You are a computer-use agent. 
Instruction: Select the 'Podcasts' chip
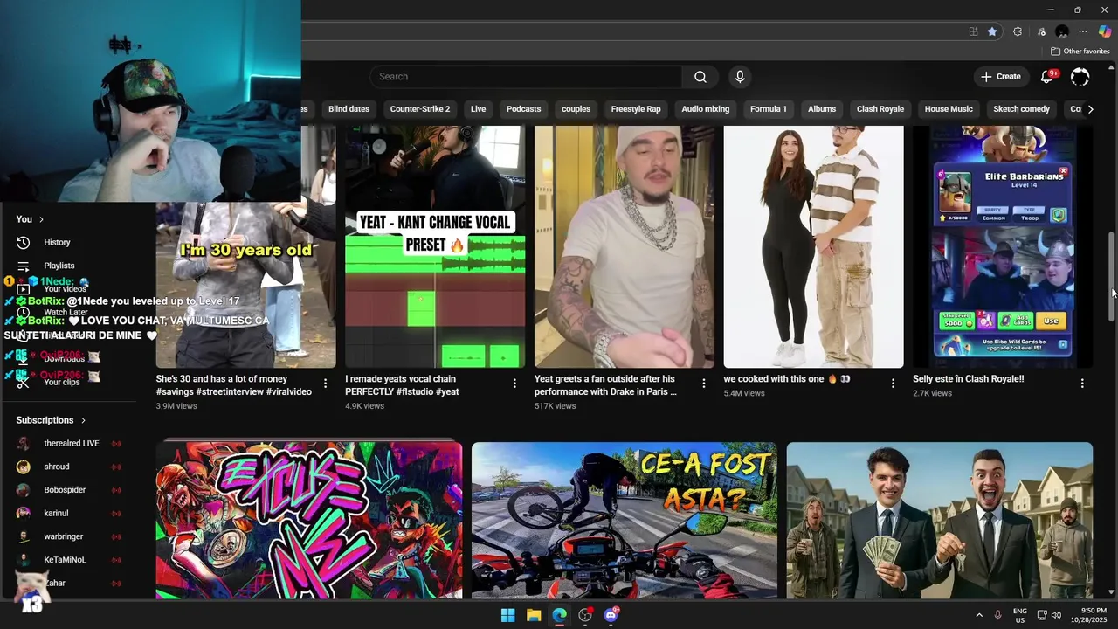(524, 109)
